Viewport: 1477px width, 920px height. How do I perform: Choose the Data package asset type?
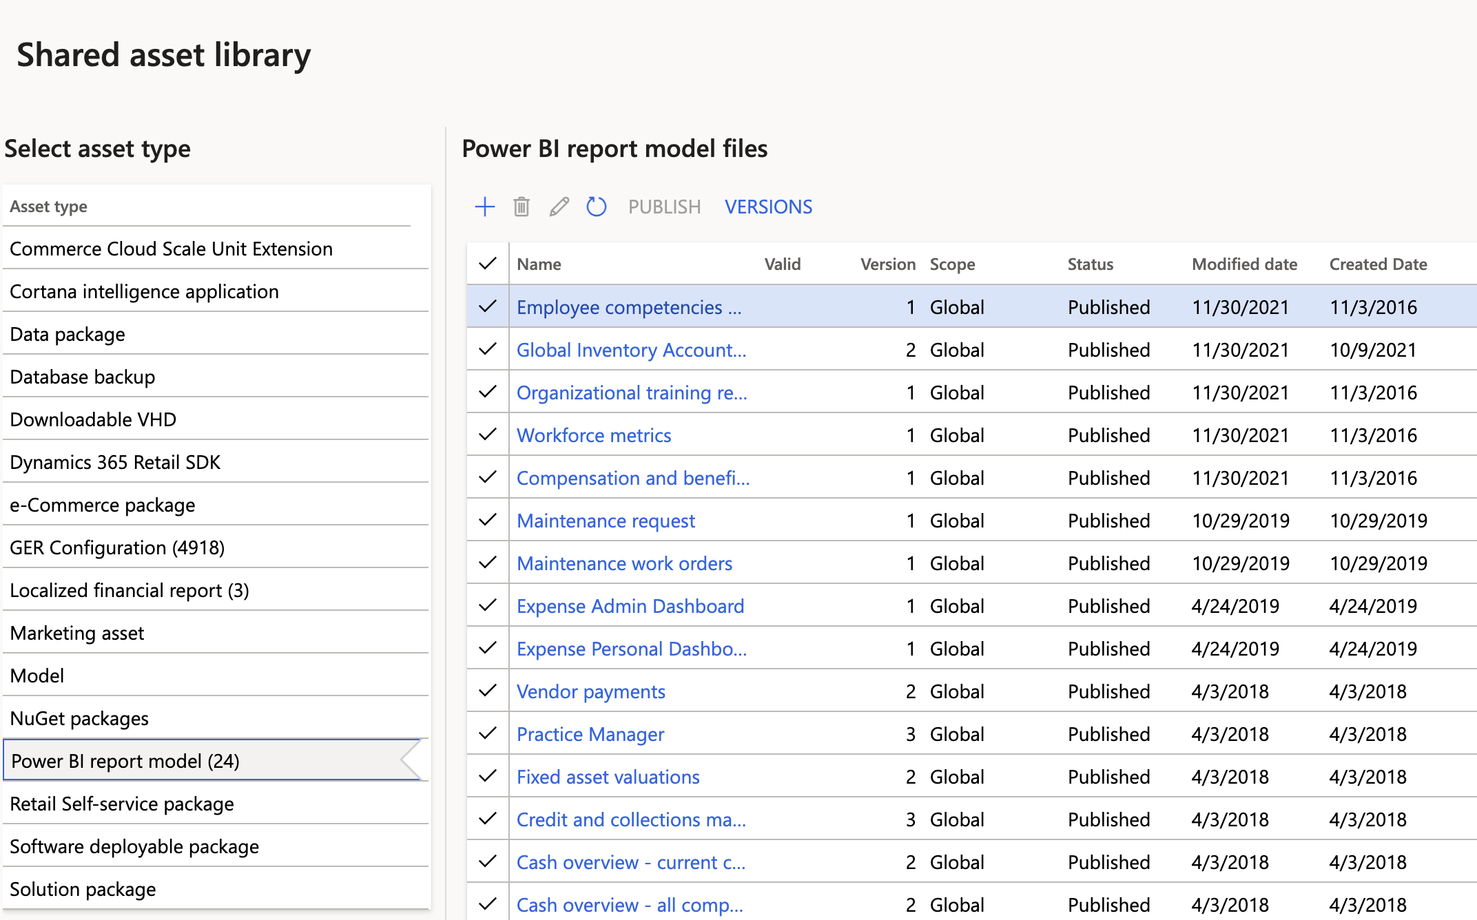point(68,334)
